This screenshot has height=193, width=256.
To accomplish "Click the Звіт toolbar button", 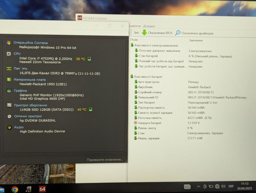I will (134, 32).
